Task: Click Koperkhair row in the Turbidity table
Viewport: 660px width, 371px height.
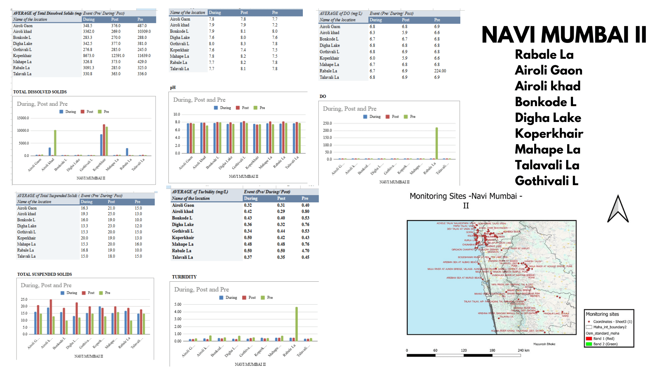Action: [x=245, y=238]
